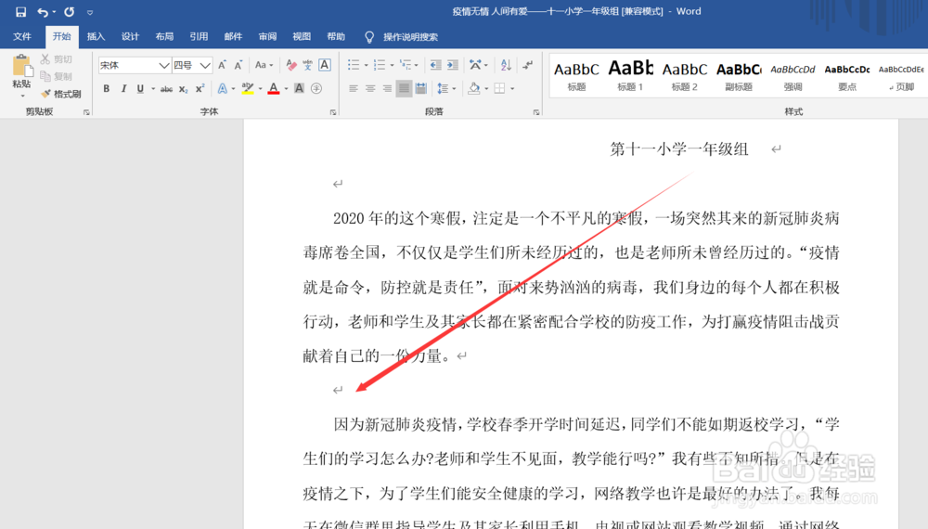Apply the 标题 1 style
The width and height of the screenshot is (928, 529).
click(x=630, y=75)
